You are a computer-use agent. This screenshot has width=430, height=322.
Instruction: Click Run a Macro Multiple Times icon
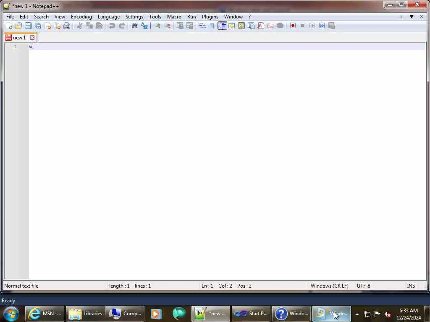(x=322, y=26)
